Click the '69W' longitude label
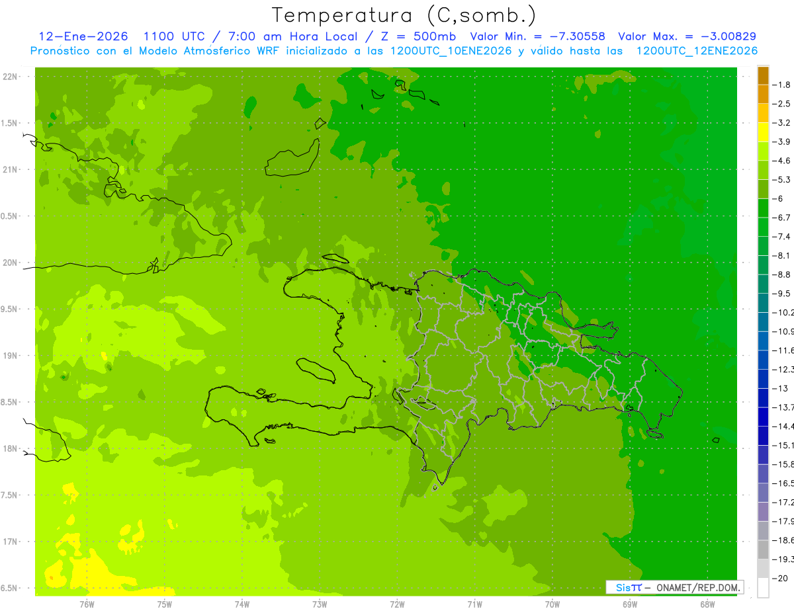This screenshot has height=613, width=794. point(630,604)
